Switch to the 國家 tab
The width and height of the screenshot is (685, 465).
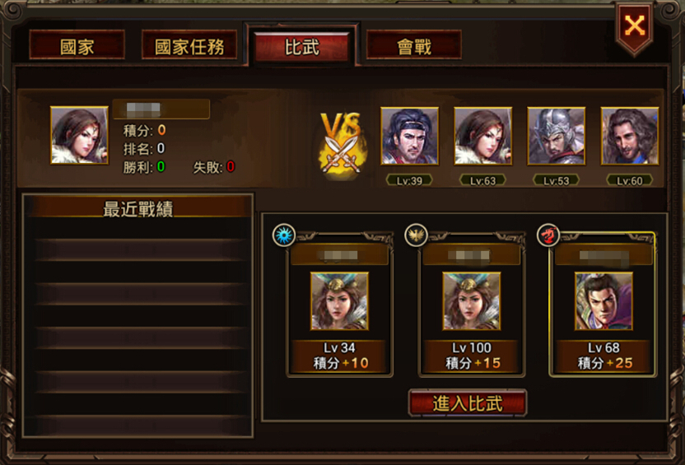pyautogui.click(x=77, y=45)
